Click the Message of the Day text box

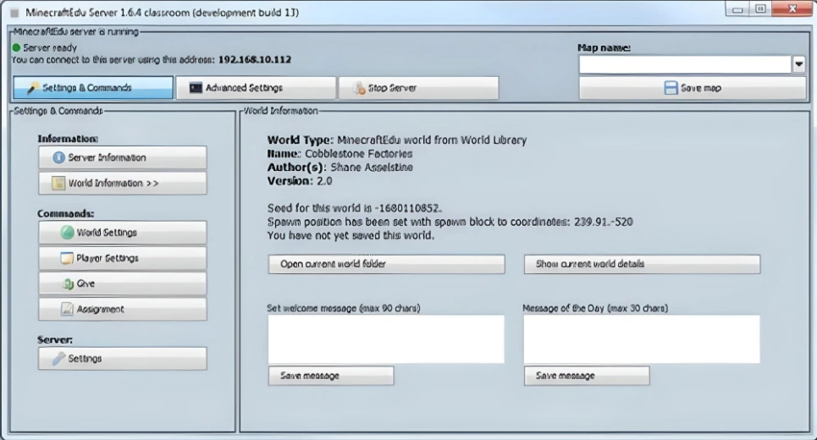(642, 339)
